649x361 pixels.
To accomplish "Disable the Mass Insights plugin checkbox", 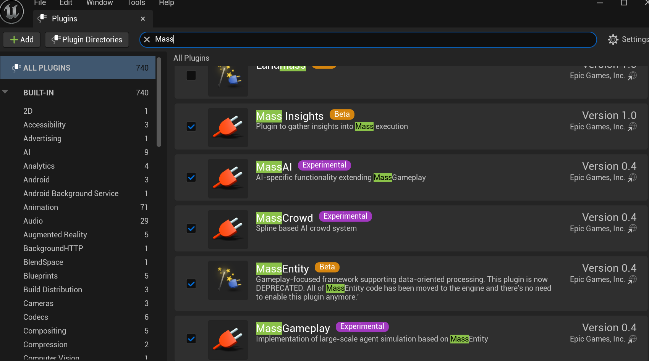I will 191,127.
